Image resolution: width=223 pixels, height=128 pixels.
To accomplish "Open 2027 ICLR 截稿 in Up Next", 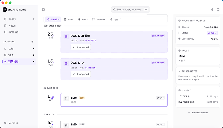I will click(x=198, y=102).
